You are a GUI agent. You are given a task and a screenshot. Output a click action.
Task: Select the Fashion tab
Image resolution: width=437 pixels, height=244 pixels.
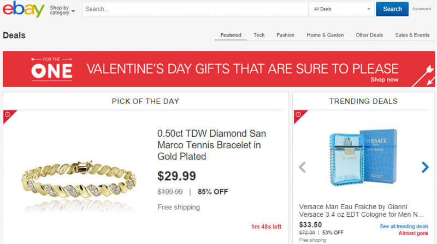point(285,35)
